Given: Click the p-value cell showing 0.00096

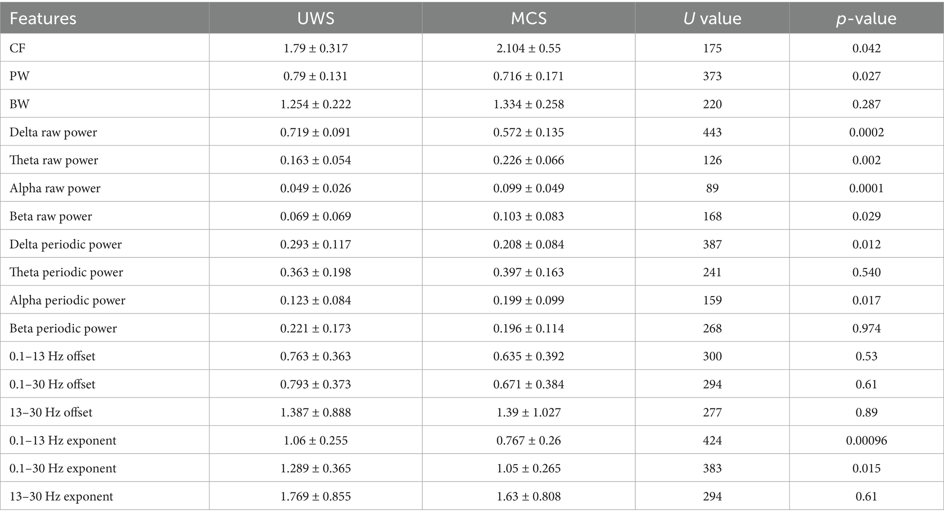Looking at the screenshot, I should click(866, 440).
